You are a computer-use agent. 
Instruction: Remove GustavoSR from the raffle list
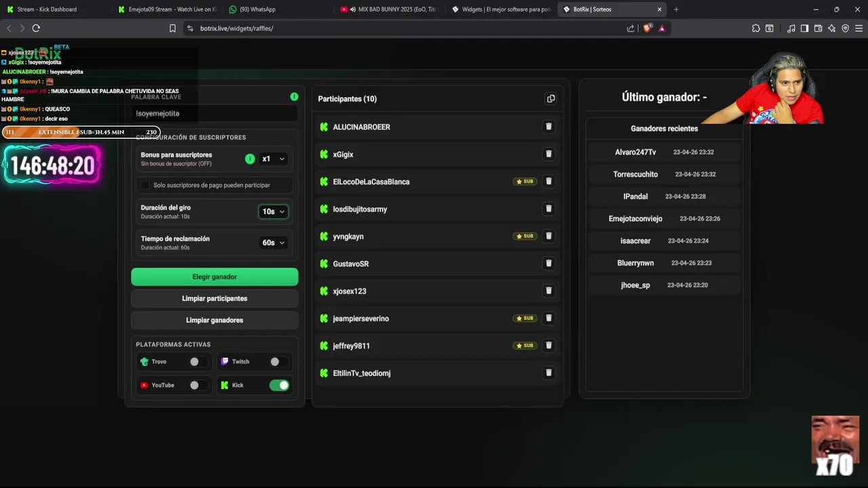pyautogui.click(x=549, y=264)
